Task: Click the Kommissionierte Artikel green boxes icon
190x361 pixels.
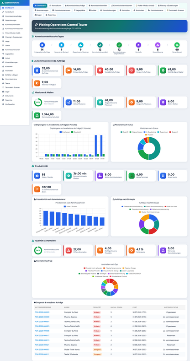Action: tap(37, 115)
